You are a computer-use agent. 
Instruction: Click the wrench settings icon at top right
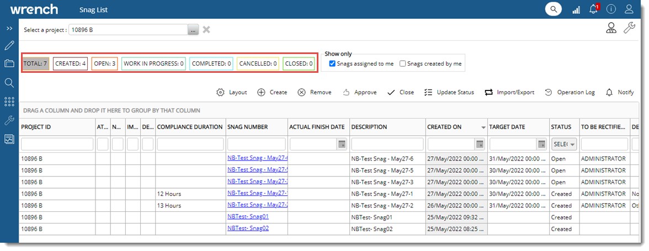tap(629, 29)
